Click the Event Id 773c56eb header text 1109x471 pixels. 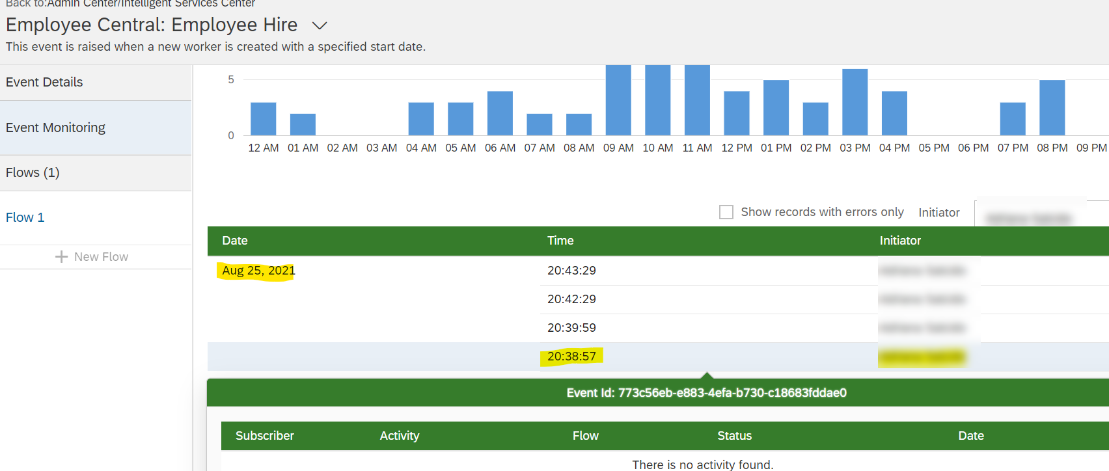tap(707, 393)
